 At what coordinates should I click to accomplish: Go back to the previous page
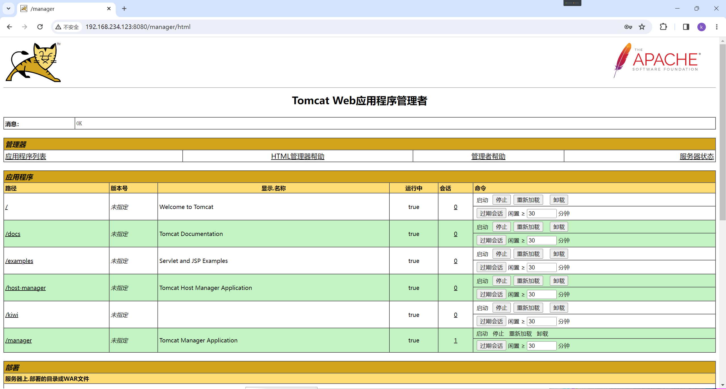click(9, 27)
